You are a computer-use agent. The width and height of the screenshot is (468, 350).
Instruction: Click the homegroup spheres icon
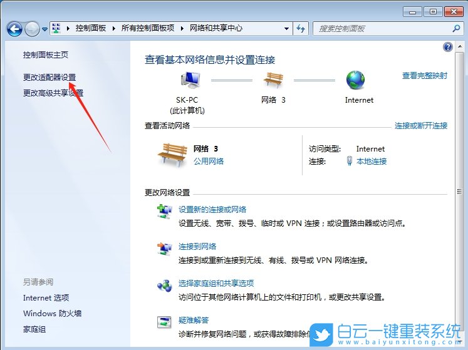[164, 286]
